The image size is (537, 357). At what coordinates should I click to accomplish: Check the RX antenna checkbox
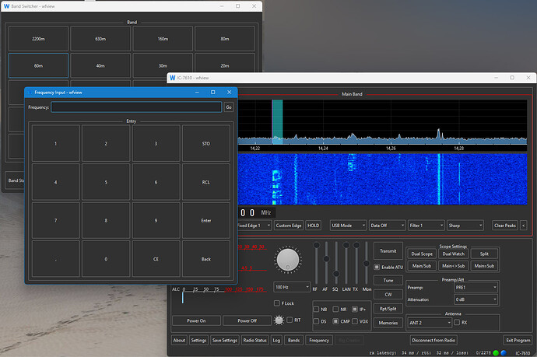tap(457, 323)
